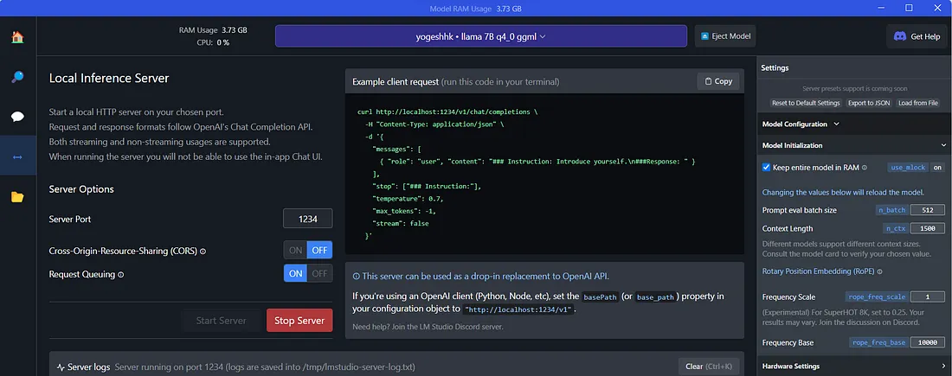Click the Model RAM Usage title text
Viewport: 952px width, 376px height.
(x=475, y=9)
